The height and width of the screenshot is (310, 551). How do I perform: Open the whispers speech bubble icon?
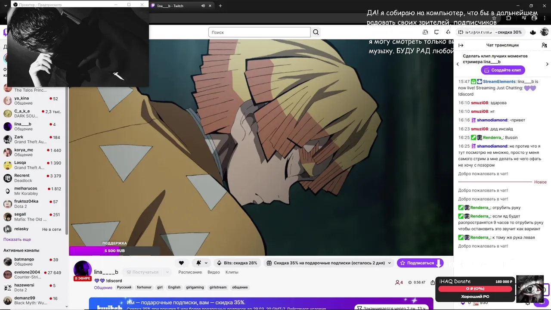[x=436, y=32]
